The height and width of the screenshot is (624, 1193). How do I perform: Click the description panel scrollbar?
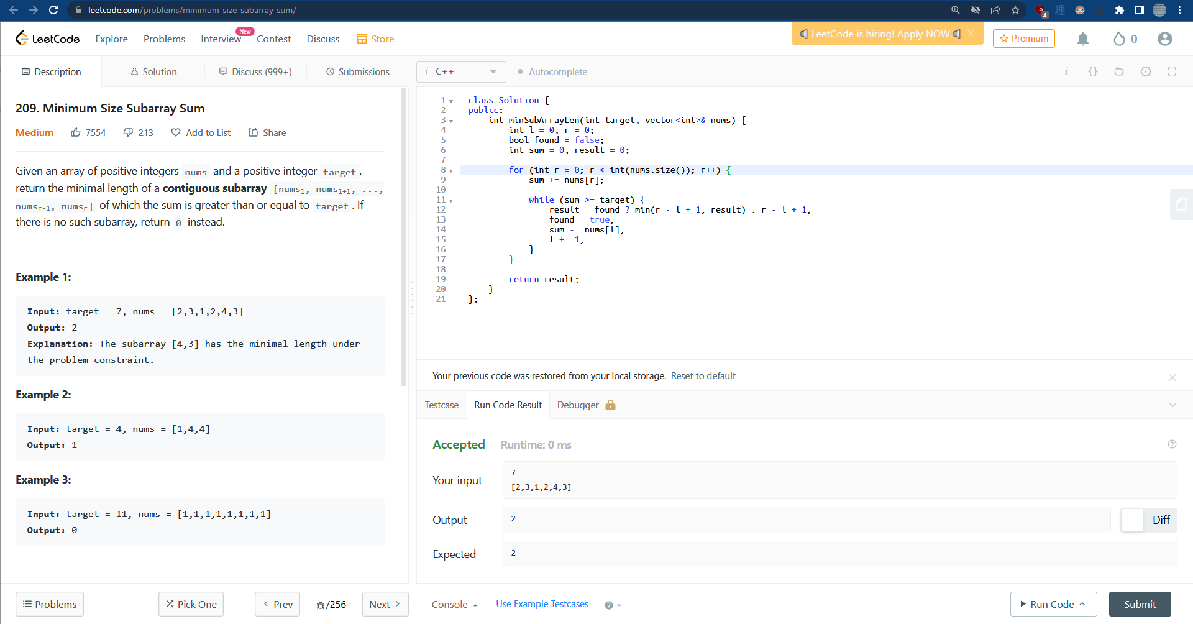pos(404,236)
